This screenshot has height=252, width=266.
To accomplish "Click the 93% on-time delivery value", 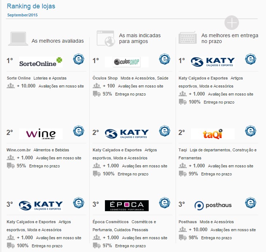I will [107, 94].
